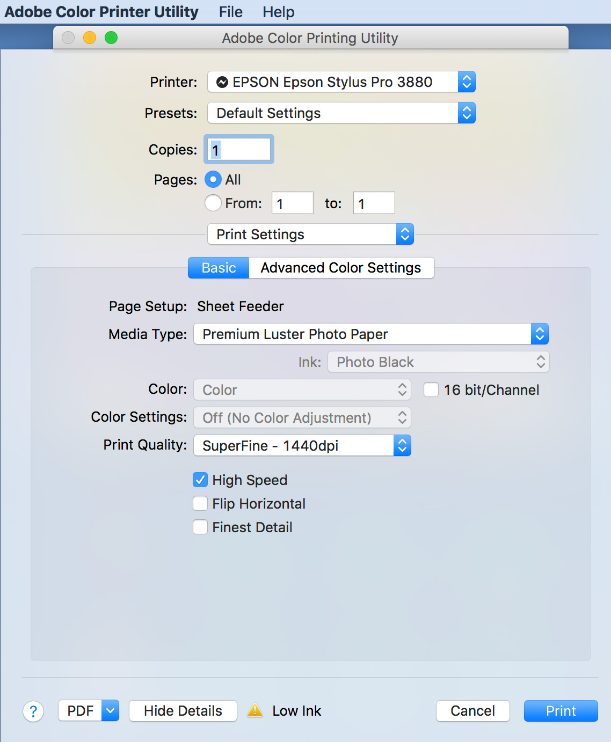Image resolution: width=611 pixels, height=742 pixels.
Task: Switch to Advanced Color Settings tab
Action: tap(341, 267)
